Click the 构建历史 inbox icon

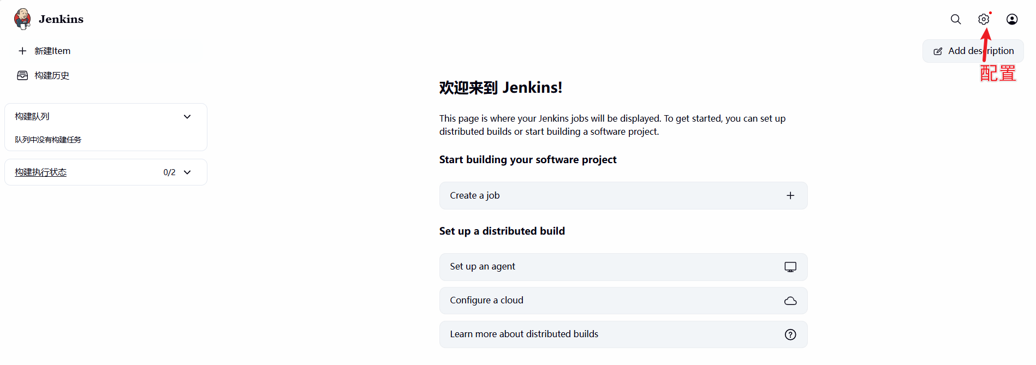coord(22,75)
